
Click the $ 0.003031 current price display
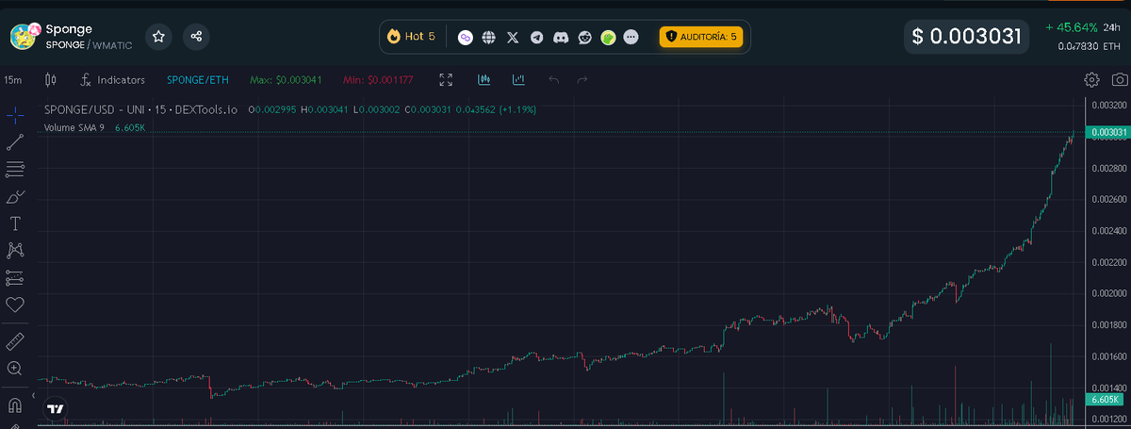click(966, 38)
